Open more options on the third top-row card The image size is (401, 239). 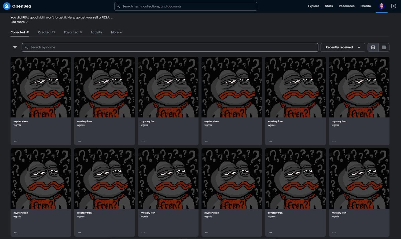[143, 141]
